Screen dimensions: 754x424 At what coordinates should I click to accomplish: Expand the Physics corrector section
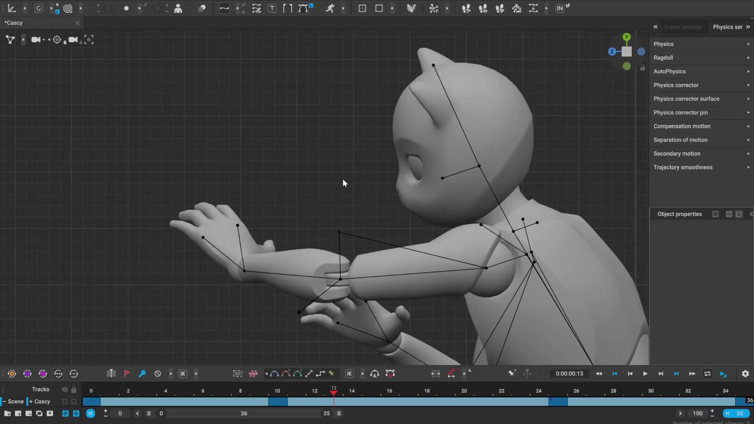[701, 85]
